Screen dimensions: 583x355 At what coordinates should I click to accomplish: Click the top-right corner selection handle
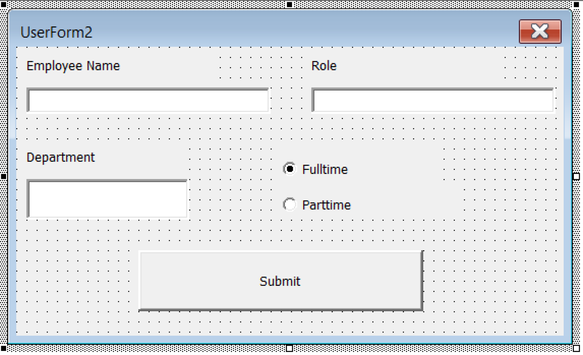point(576,4)
